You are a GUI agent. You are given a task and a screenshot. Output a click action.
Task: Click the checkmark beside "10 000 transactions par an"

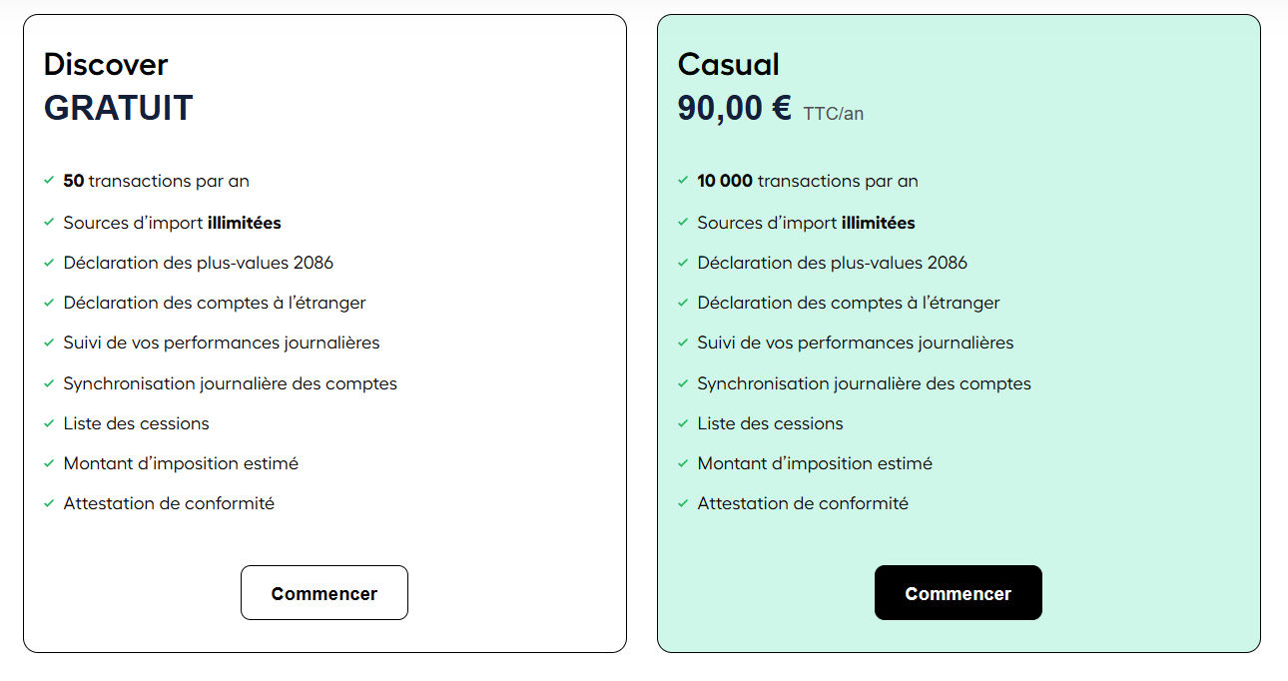(x=682, y=181)
